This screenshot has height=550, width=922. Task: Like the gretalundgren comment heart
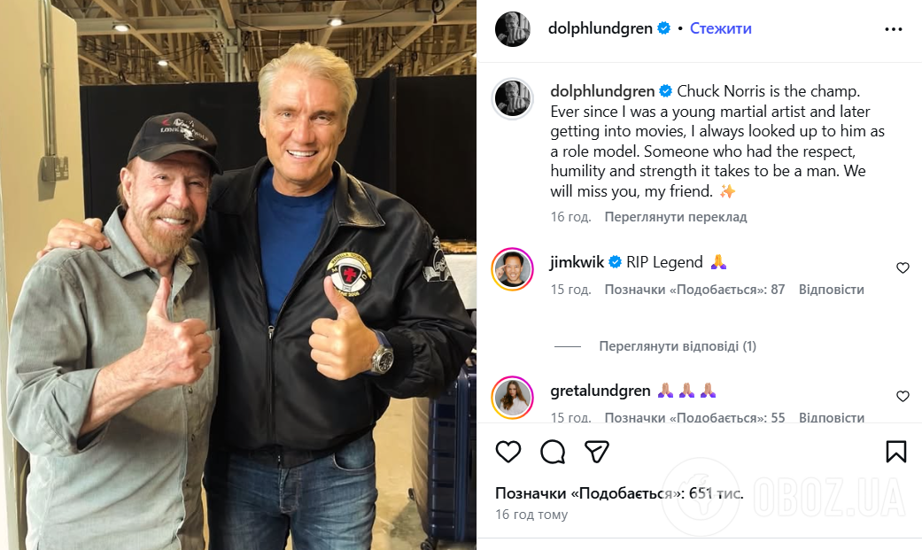coord(903,397)
